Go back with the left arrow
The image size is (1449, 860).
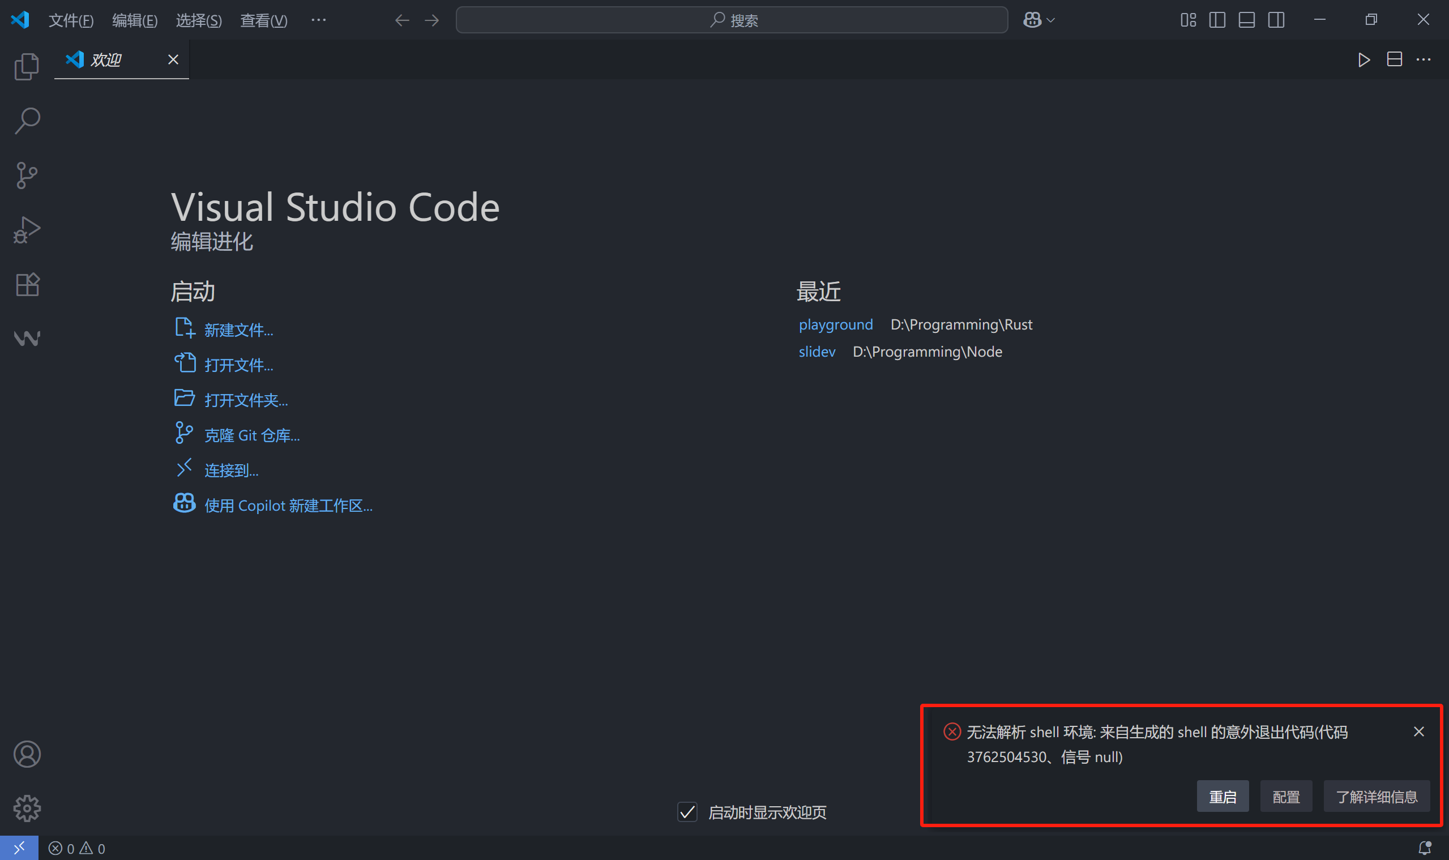click(401, 20)
